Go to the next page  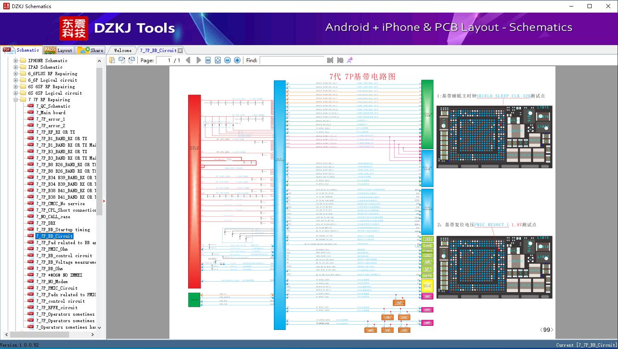point(199,60)
